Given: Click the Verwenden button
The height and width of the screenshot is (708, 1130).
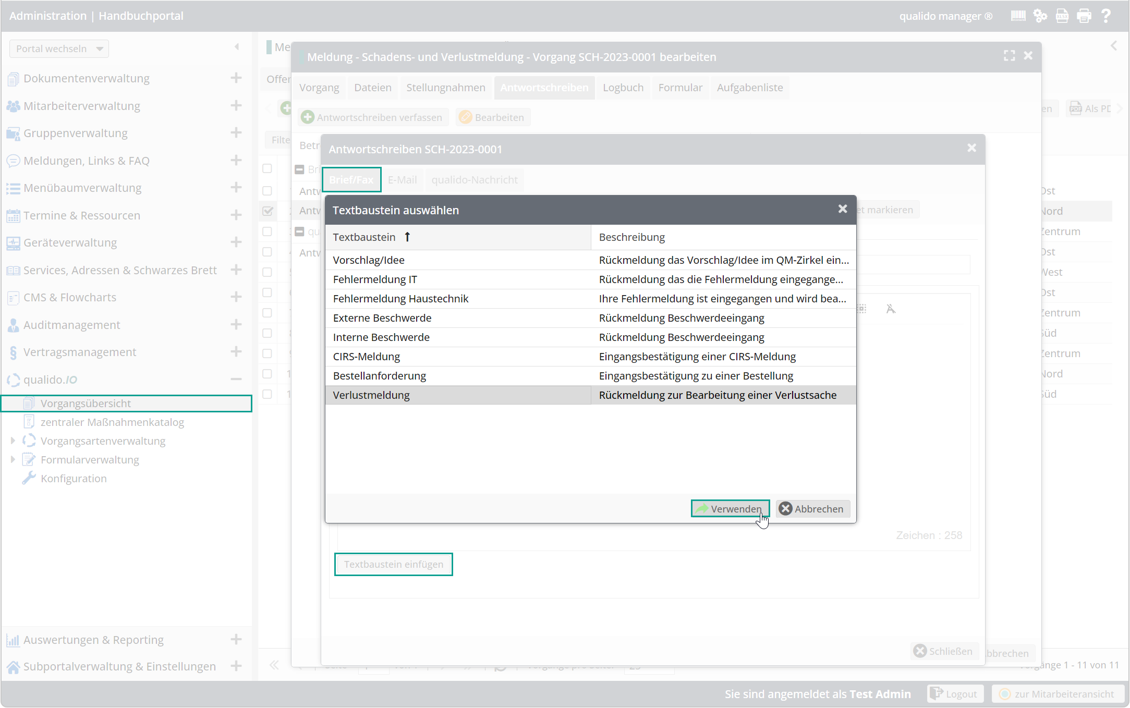Looking at the screenshot, I should pyautogui.click(x=730, y=508).
